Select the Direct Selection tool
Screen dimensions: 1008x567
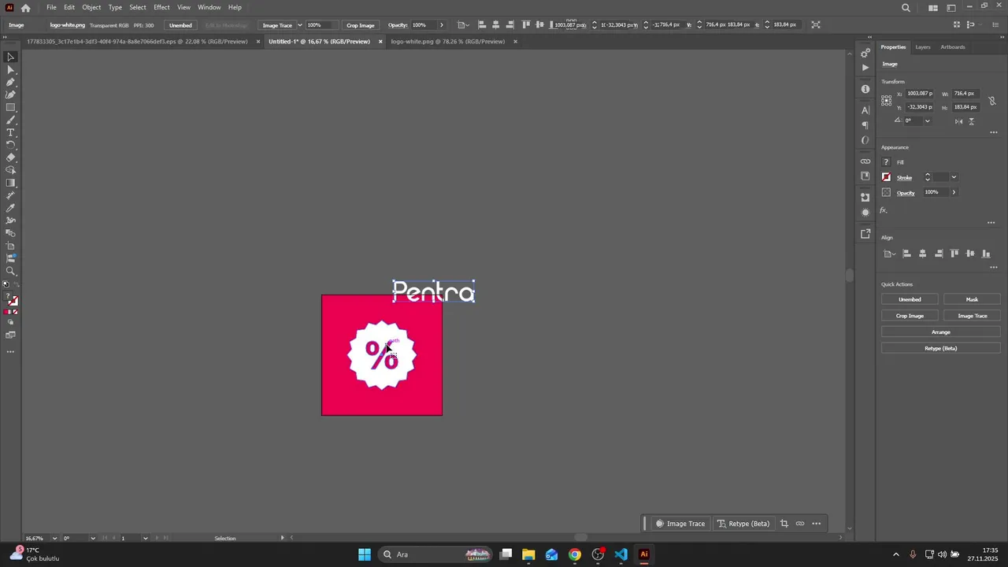(x=11, y=69)
